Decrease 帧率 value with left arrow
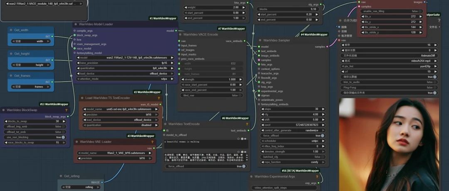 click(343, 45)
